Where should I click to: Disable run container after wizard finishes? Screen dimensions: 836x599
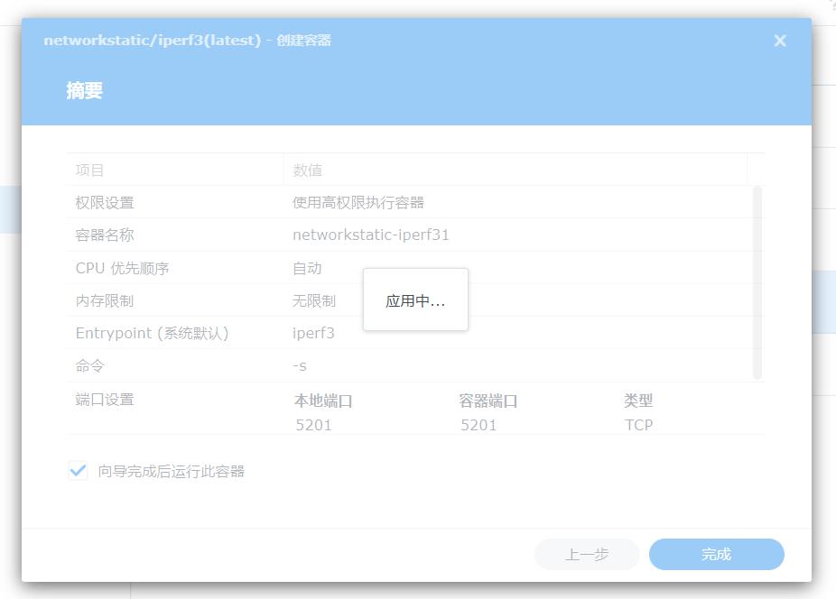(x=78, y=470)
